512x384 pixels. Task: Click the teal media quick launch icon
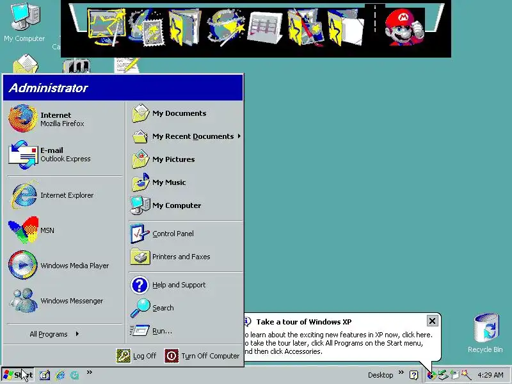click(75, 375)
